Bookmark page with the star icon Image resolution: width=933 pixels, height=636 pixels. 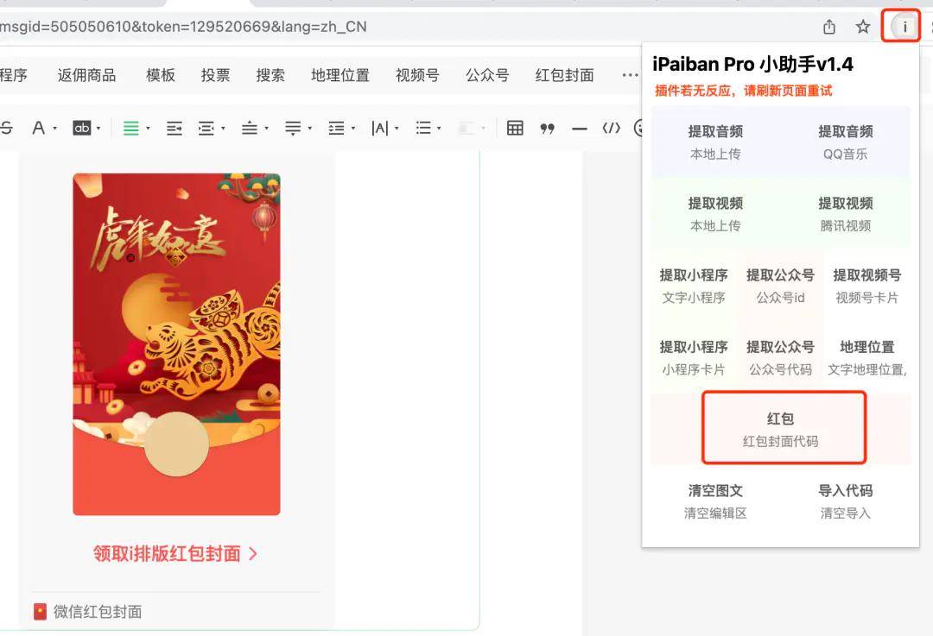[863, 27]
